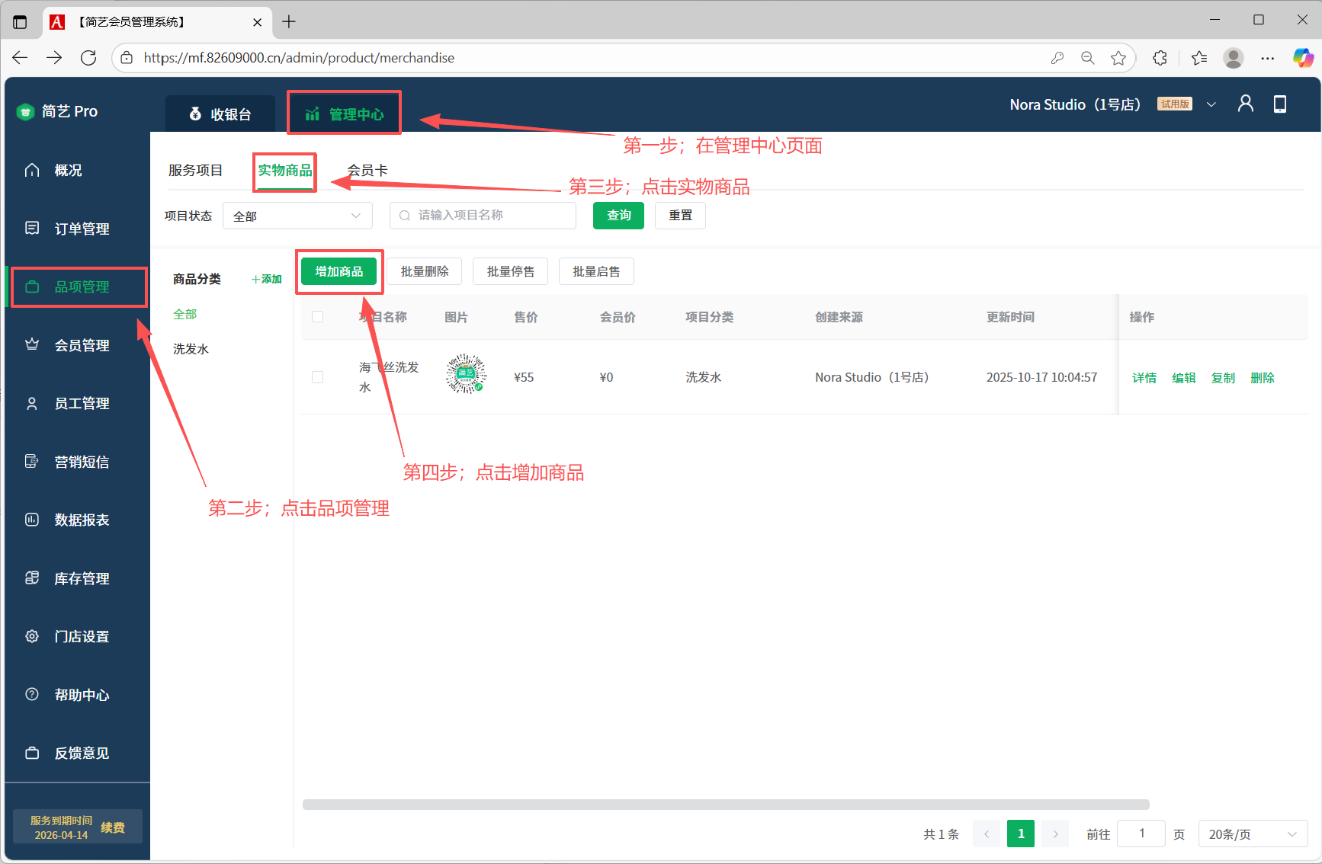
Task: Open 数据报表 chart icon in sidebar
Action: (32, 520)
